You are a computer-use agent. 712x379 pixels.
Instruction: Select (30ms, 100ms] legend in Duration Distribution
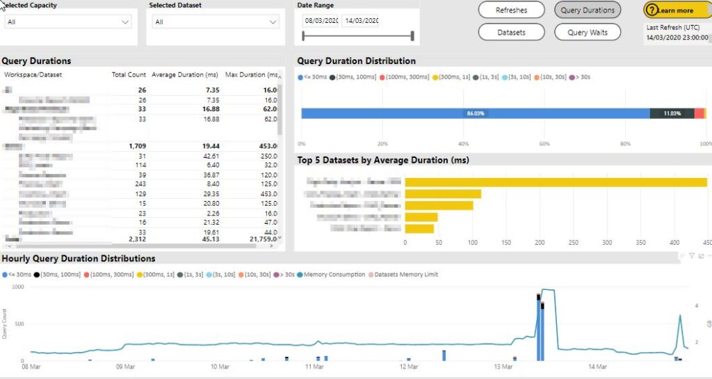[353, 77]
